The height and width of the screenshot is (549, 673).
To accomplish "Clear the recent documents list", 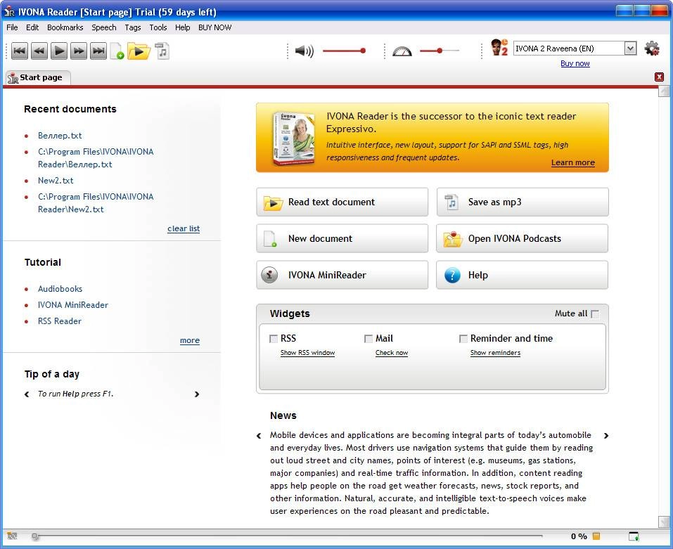I will click(183, 228).
